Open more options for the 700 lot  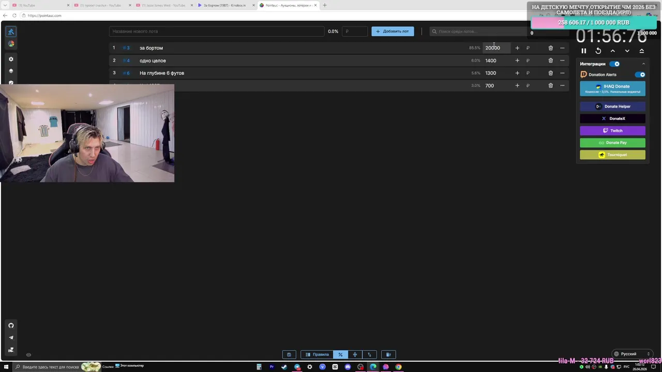[562, 85]
